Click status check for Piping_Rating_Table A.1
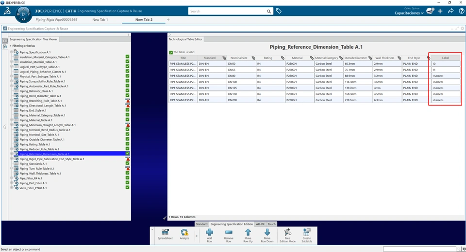The image size is (466, 252). [x=127, y=144]
